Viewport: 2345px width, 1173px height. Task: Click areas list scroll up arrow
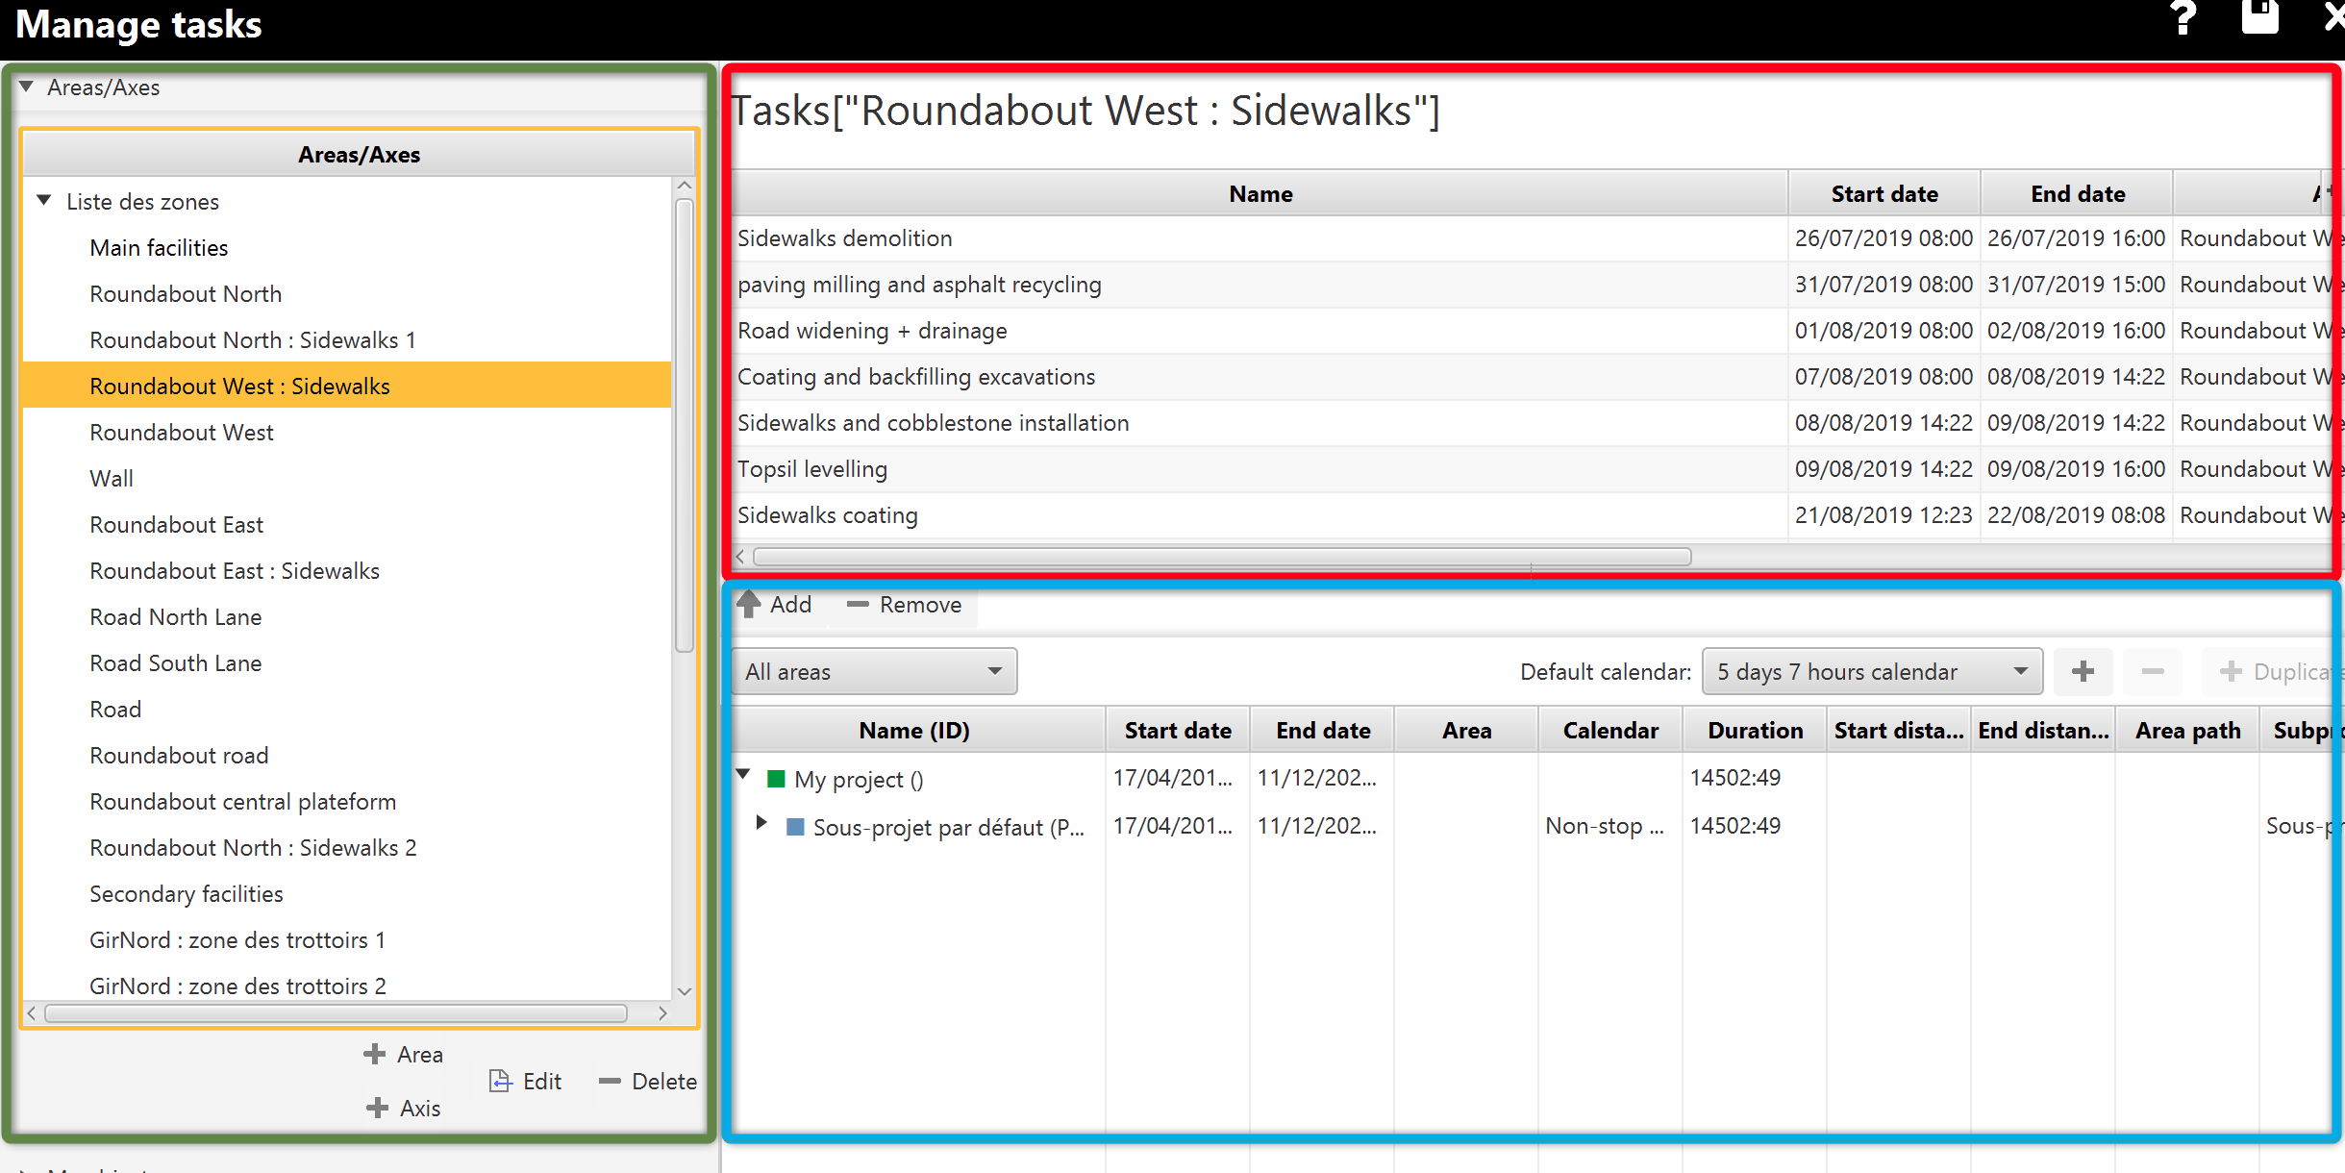coord(685,185)
